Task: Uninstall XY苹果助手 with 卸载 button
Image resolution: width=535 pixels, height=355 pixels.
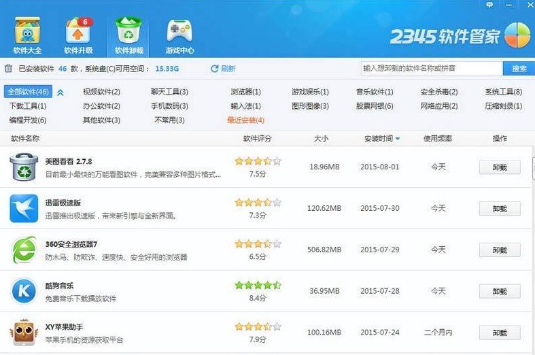Action: [500, 333]
